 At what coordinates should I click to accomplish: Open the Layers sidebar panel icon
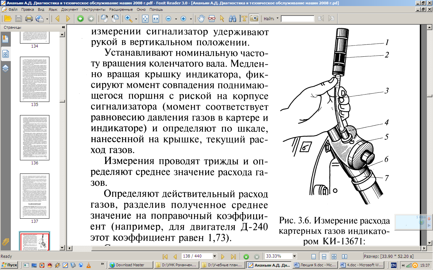6,69
